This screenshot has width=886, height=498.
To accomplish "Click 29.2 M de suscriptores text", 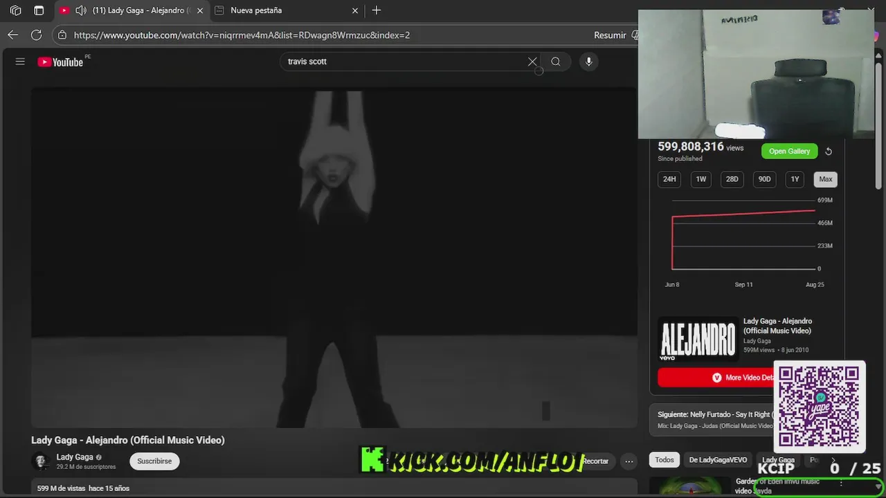I will point(86,467).
